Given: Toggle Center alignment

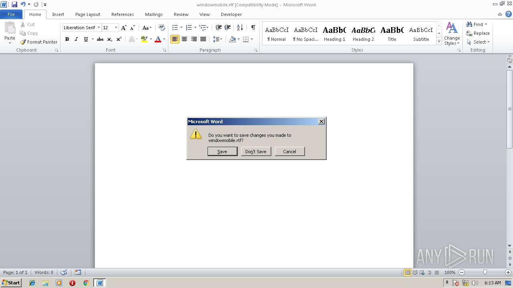Looking at the screenshot, I should [x=184, y=39].
